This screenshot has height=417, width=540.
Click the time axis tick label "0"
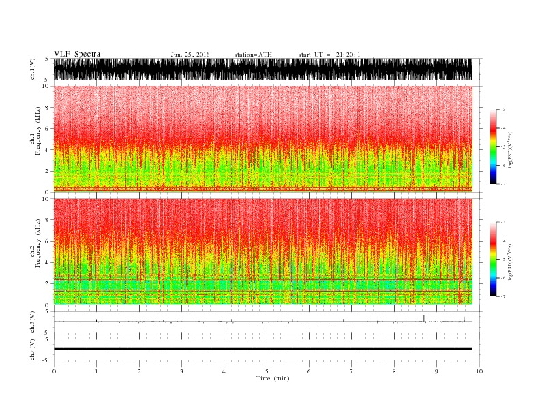pyautogui.click(x=54, y=371)
